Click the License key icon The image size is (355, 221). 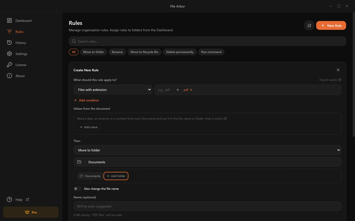click(x=9, y=65)
